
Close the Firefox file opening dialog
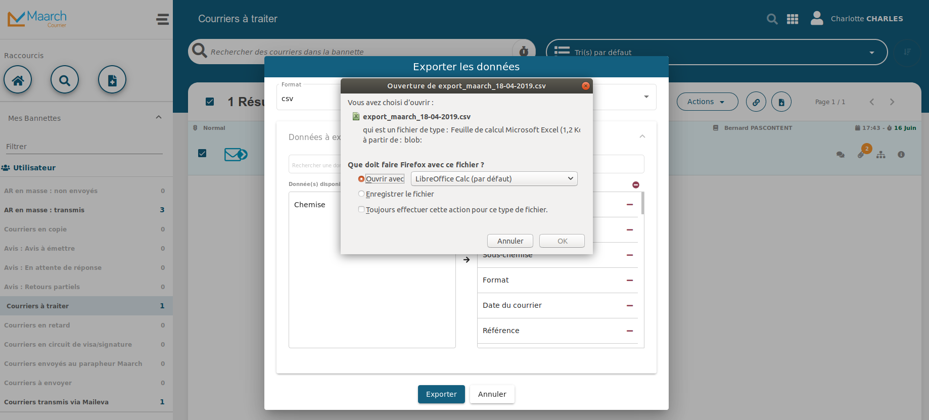[586, 86]
